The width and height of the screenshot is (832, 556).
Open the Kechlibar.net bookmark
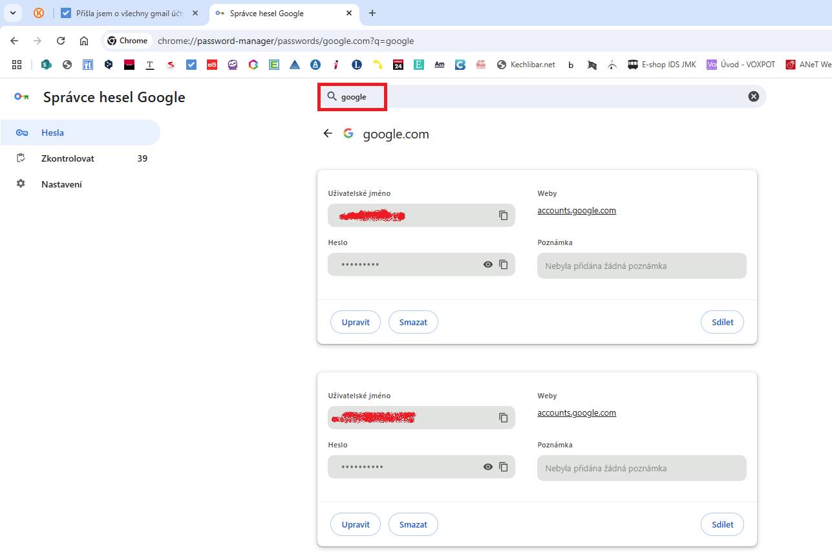click(526, 65)
